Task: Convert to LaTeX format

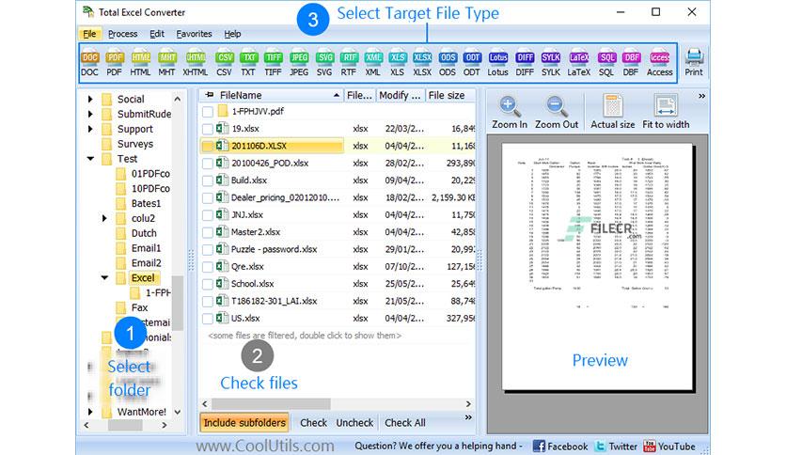Action: click(x=578, y=64)
